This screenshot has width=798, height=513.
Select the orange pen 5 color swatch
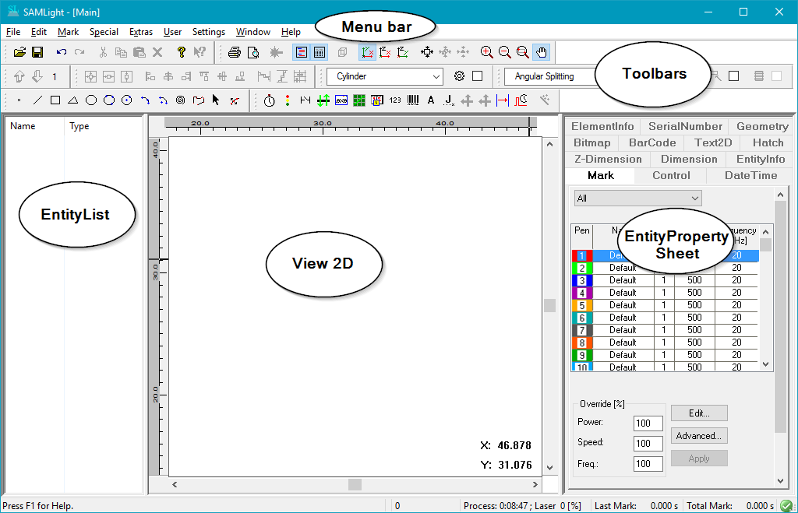(581, 305)
